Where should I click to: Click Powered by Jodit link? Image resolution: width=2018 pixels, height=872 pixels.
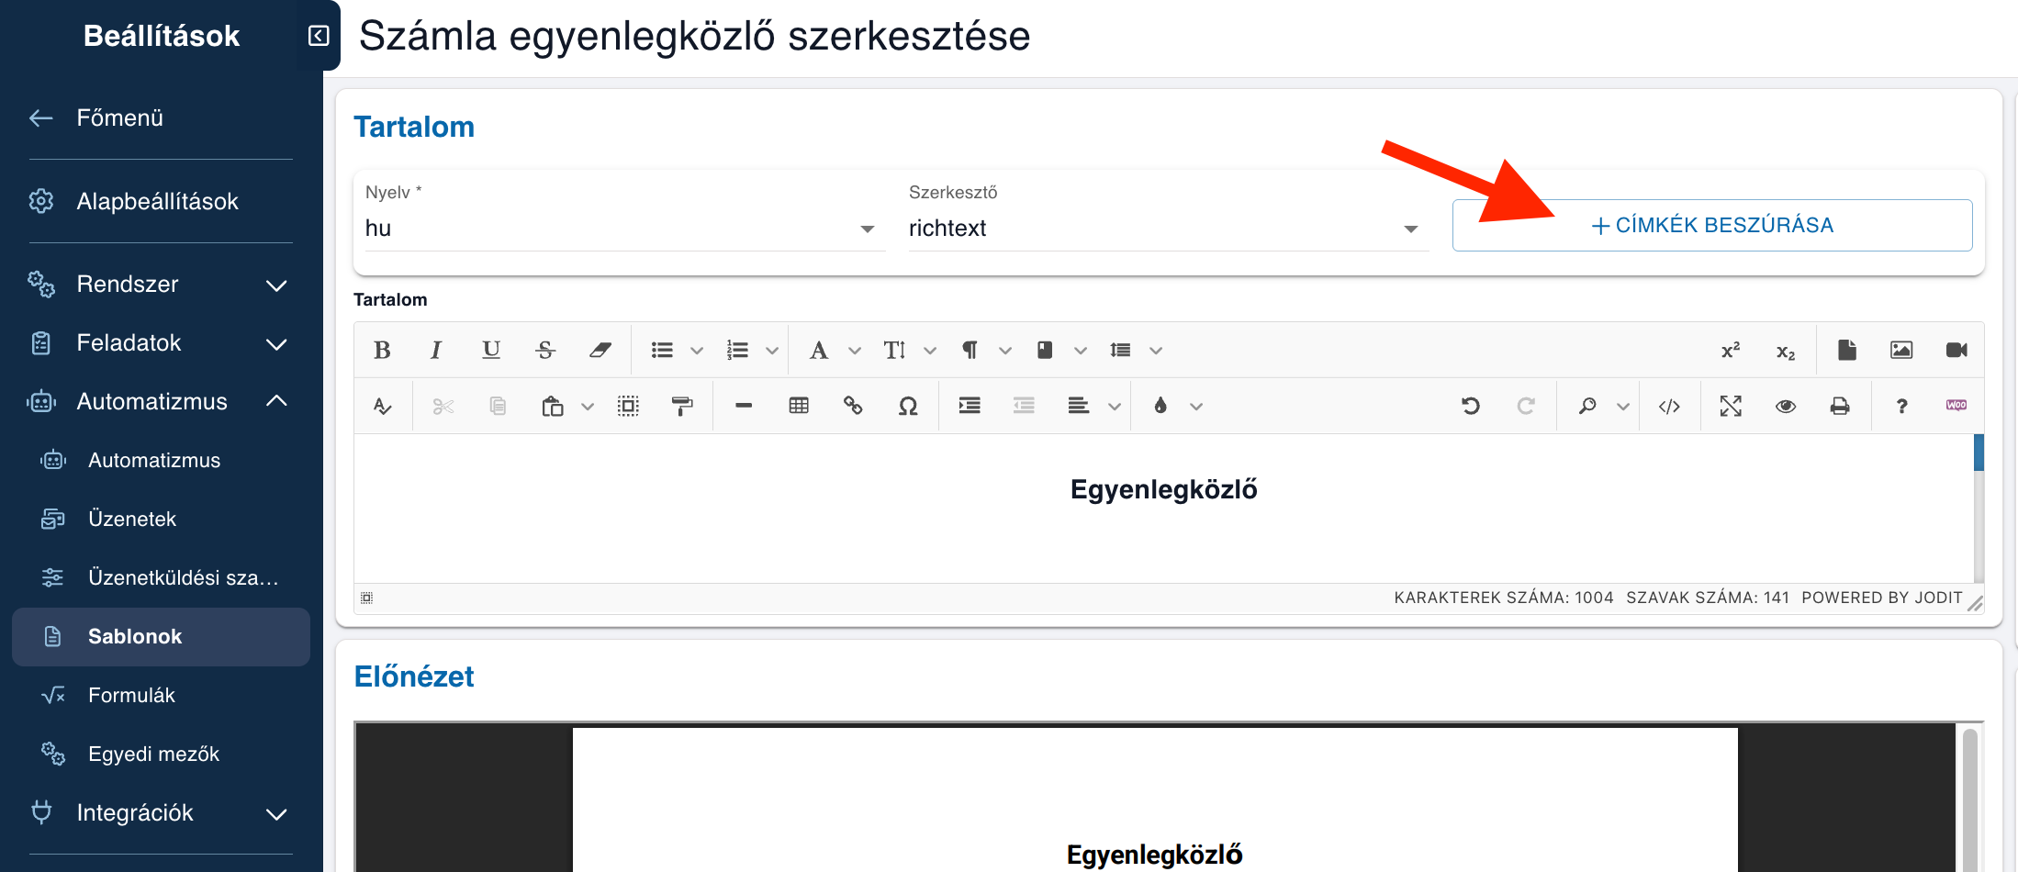click(x=1881, y=598)
